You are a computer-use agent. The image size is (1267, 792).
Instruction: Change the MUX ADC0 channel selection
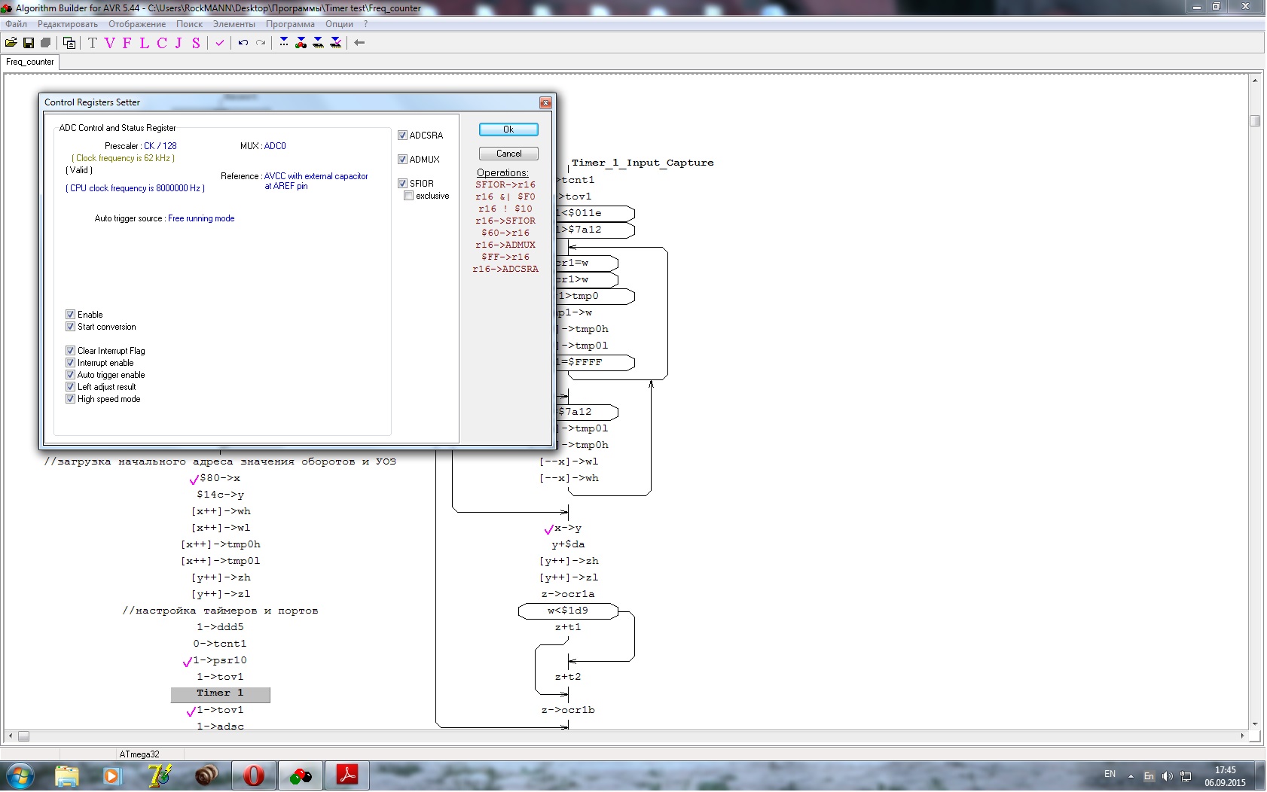(274, 146)
